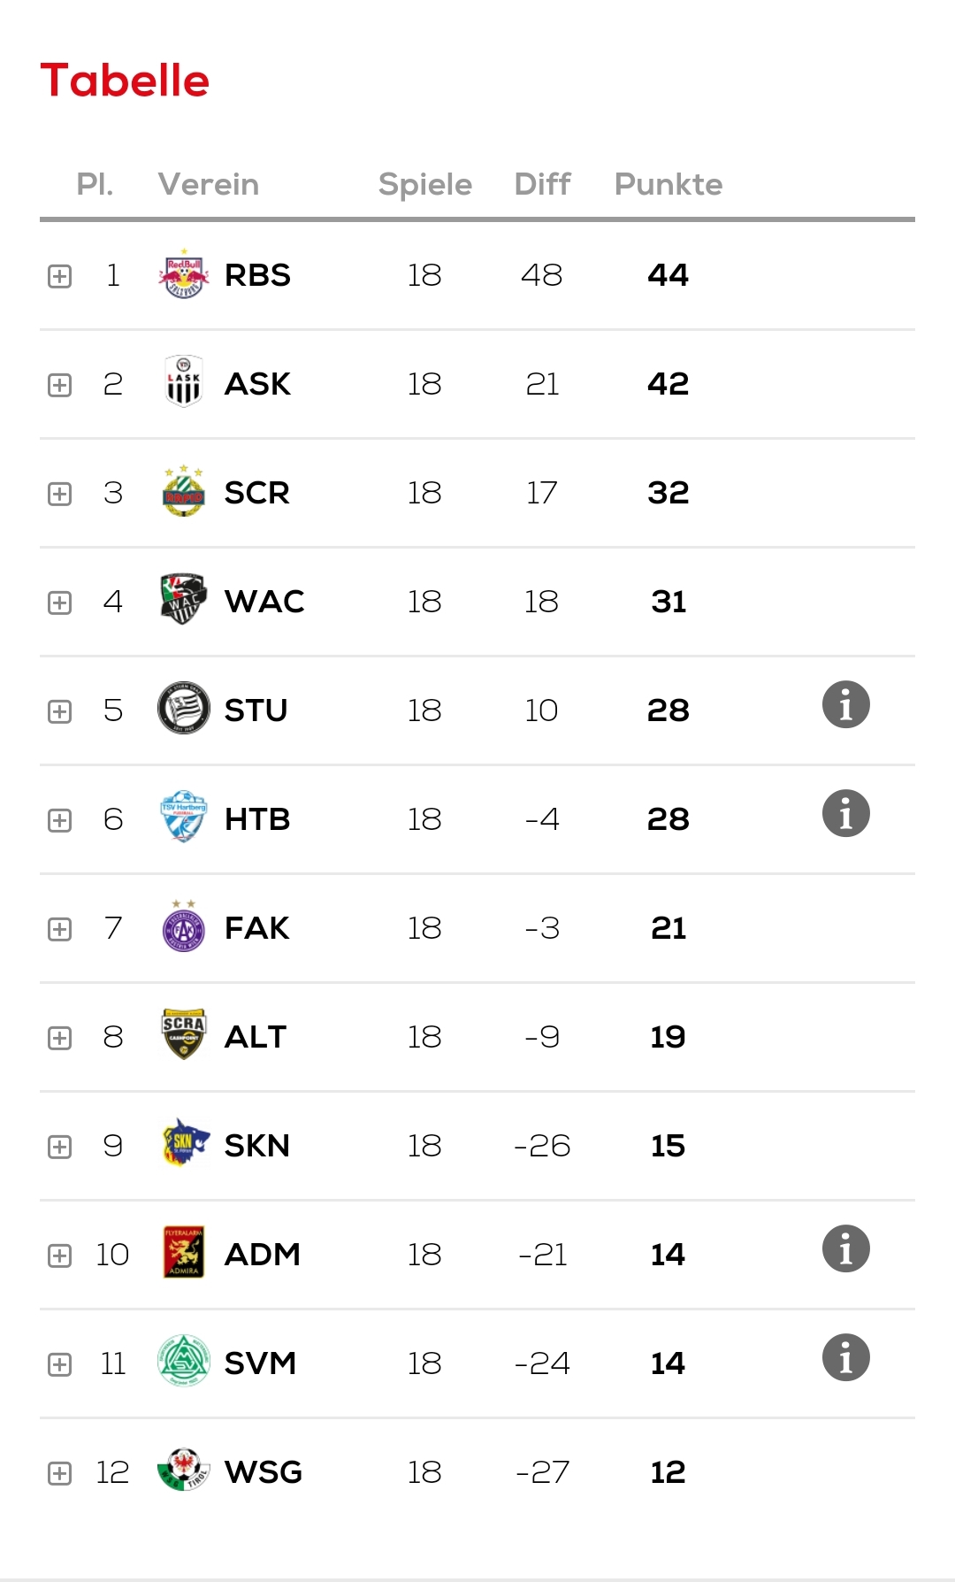Open the info icon in STU row
Viewport: 955px width, 1582px height.
[x=846, y=705]
